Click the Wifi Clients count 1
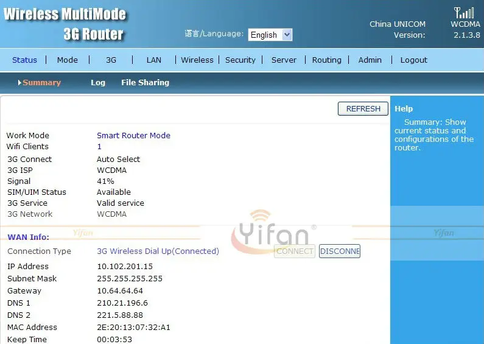The image size is (484, 344). [99, 146]
